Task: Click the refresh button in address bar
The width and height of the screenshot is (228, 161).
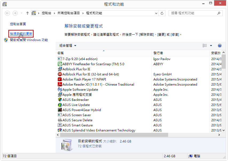Action: [162, 13]
